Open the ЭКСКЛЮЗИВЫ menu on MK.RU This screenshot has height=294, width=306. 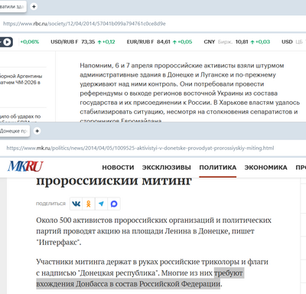coord(167,168)
